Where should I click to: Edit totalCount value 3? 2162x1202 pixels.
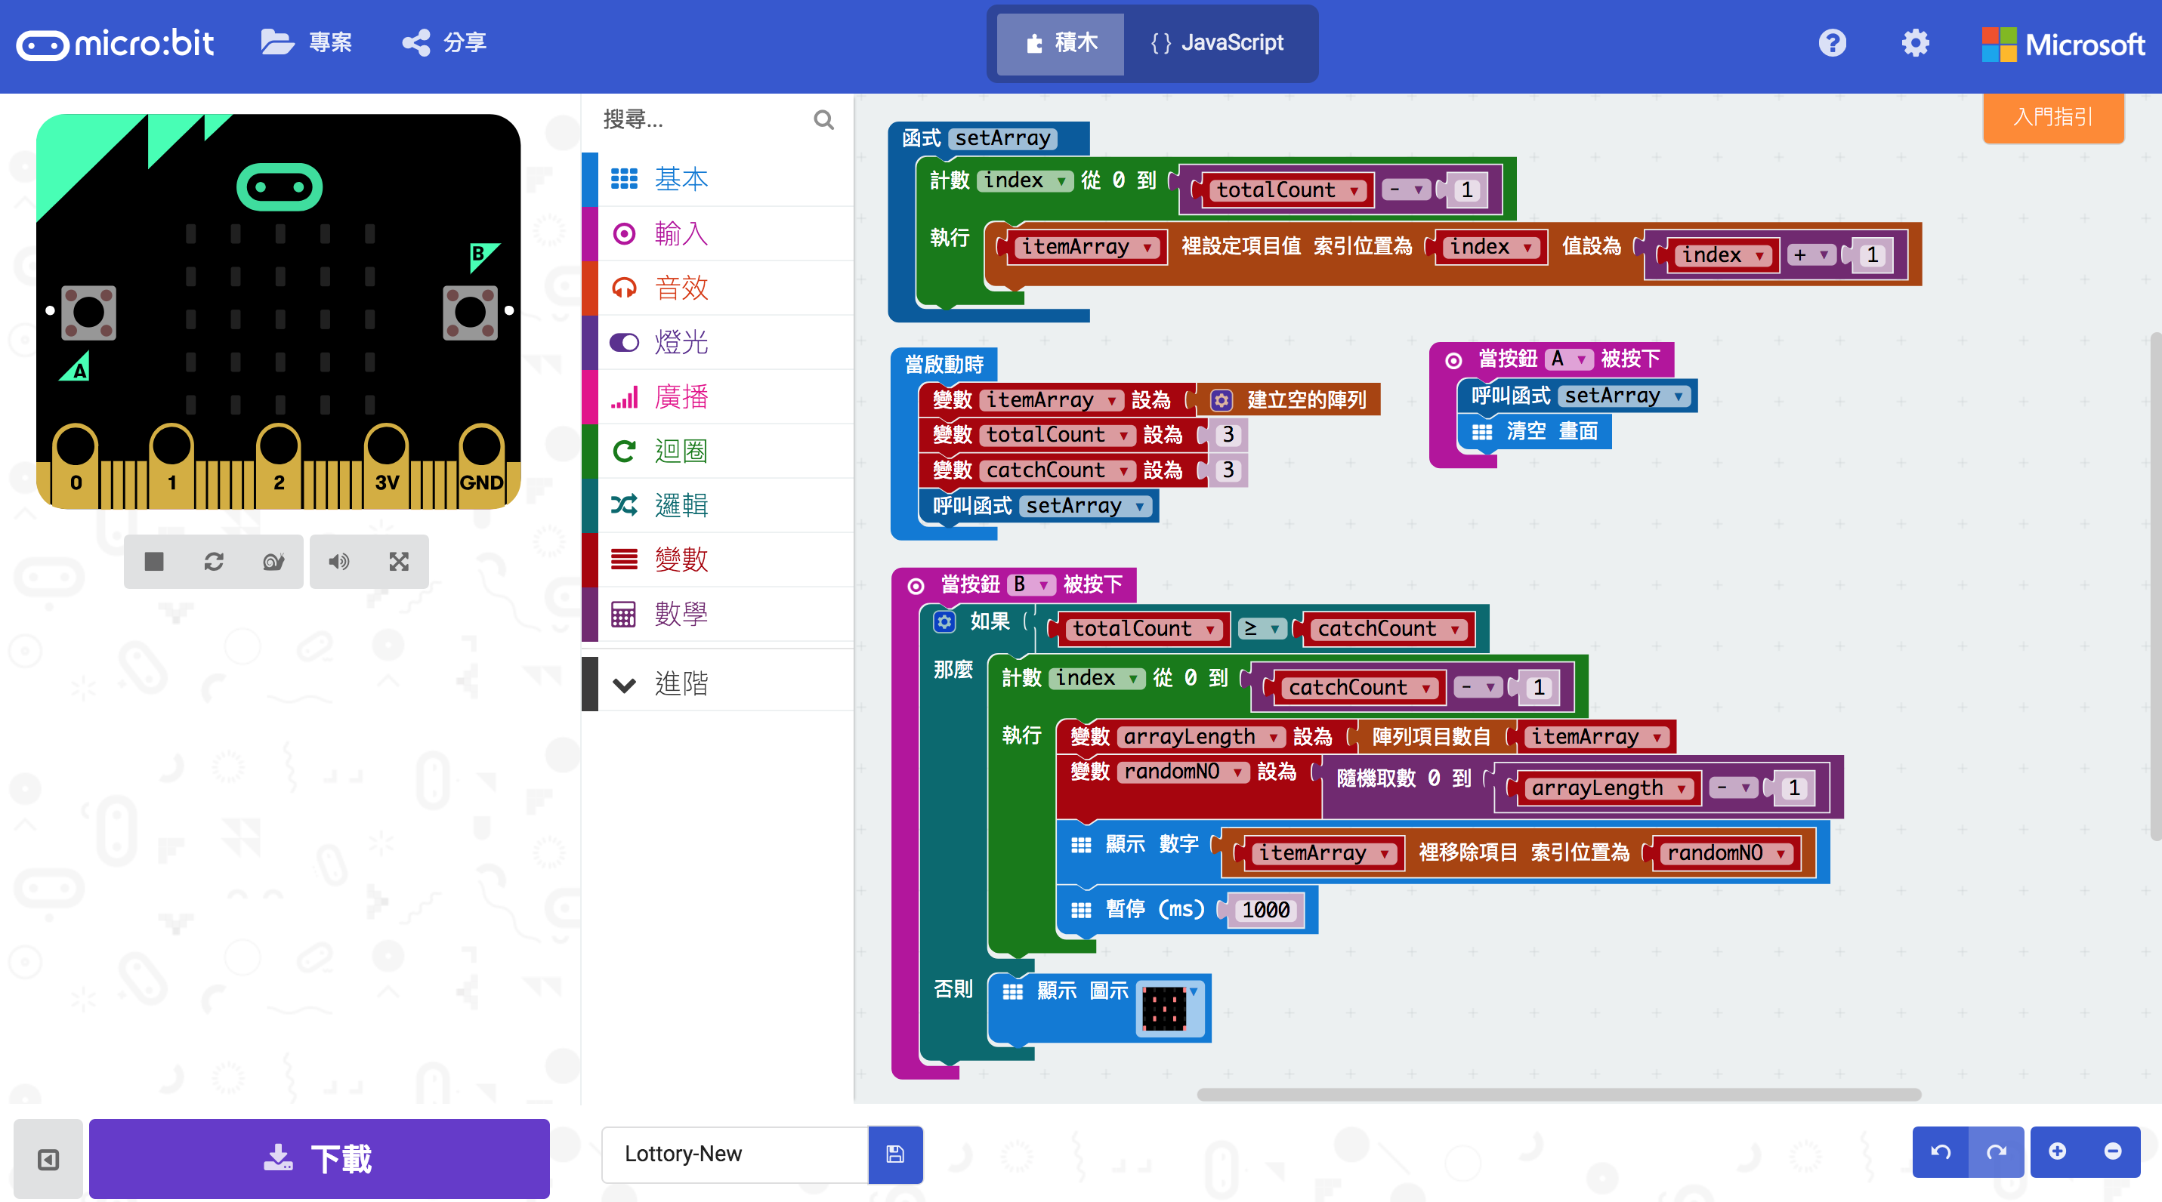tap(1228, 434)
